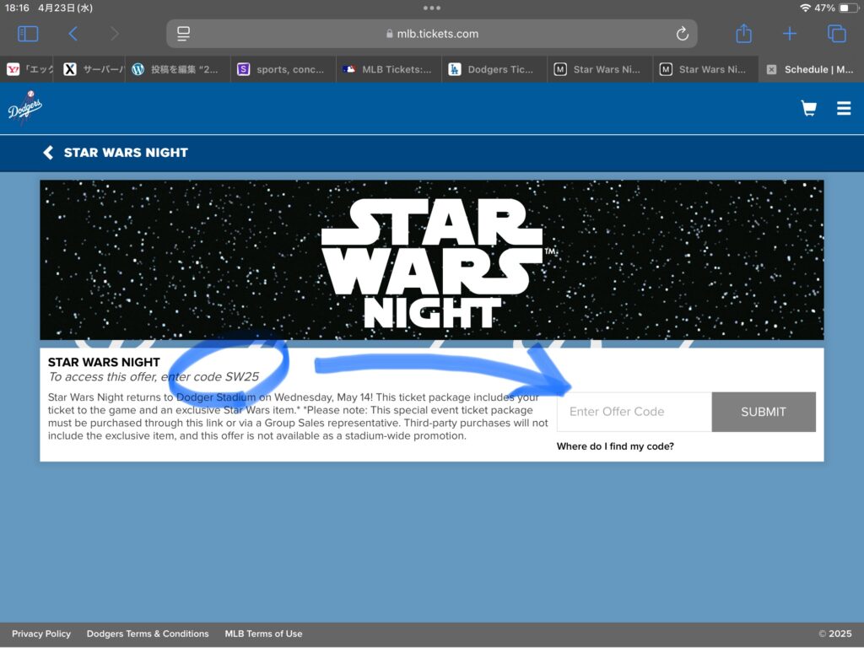
Task: Submit the offer code
Action: 764,412
